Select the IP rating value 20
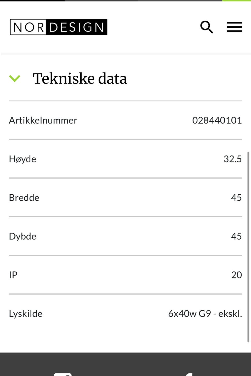The width and height of the screenshot is (251, 376). (236, 275)
